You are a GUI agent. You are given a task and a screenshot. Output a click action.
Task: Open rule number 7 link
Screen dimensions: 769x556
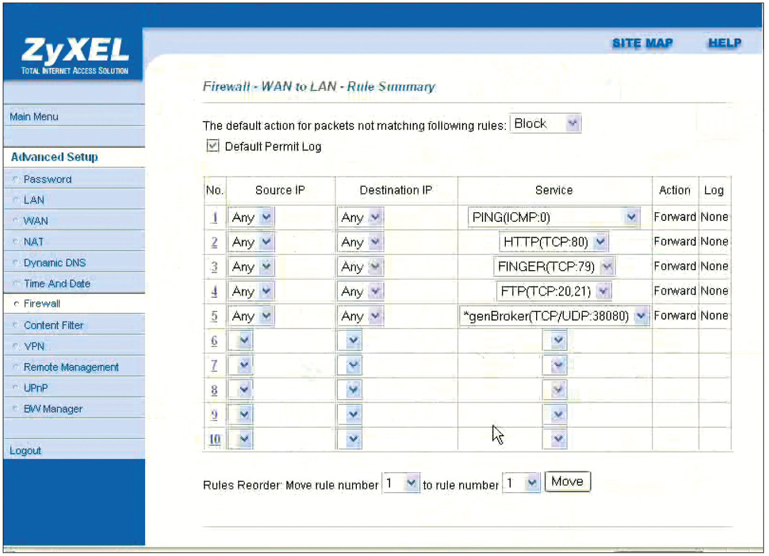tap(214, 365)
